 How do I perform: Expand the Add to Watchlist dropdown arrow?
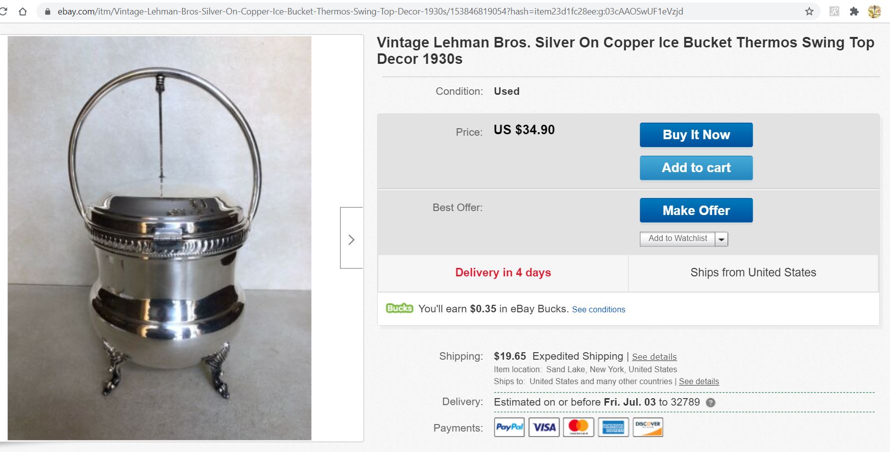721,239
